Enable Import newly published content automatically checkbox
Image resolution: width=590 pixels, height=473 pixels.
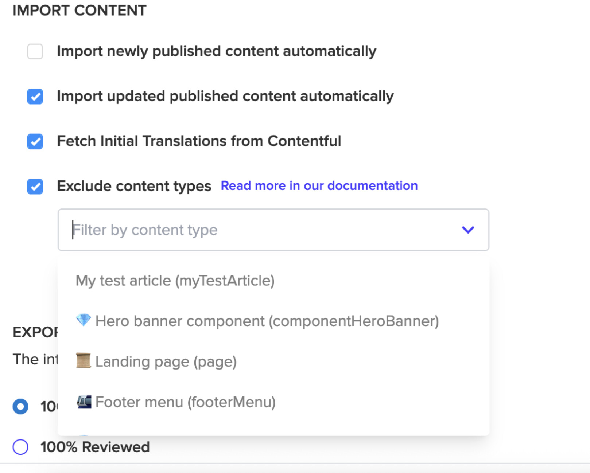point(35,51)
